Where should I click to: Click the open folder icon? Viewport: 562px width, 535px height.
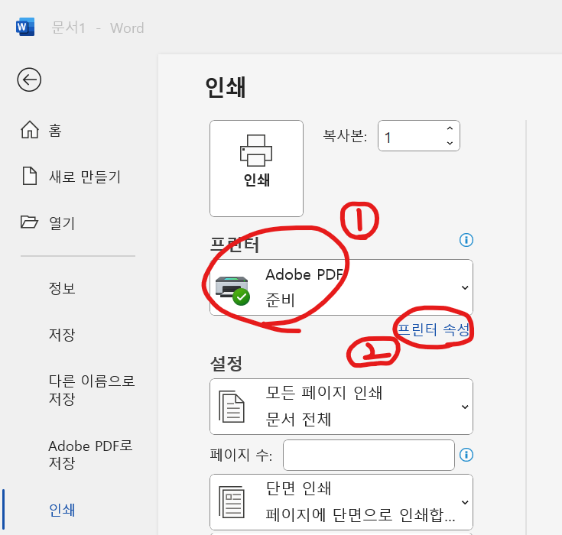click(29, 222)
